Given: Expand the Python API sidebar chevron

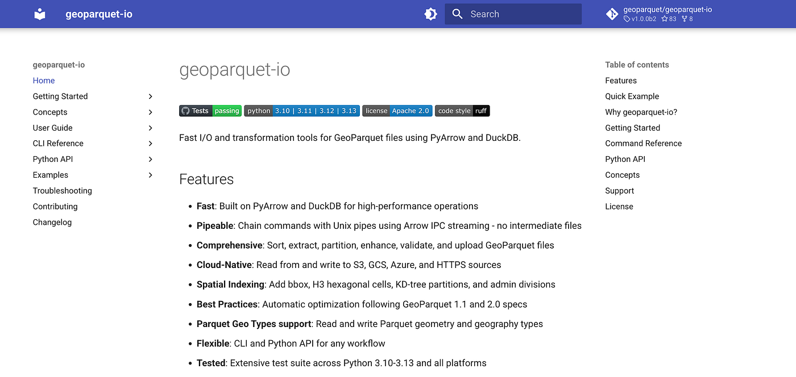Looking at the screenshot, I should tap(150, 160).
